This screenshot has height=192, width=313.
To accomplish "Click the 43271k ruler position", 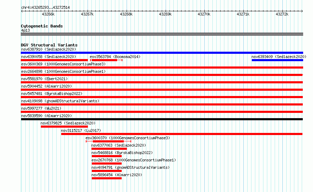I will click(x=243, y=14).
